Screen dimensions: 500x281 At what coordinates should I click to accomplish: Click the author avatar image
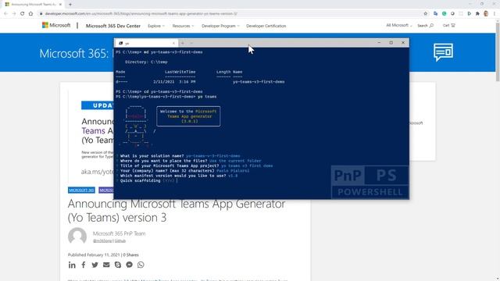click(x=77, y=236)
